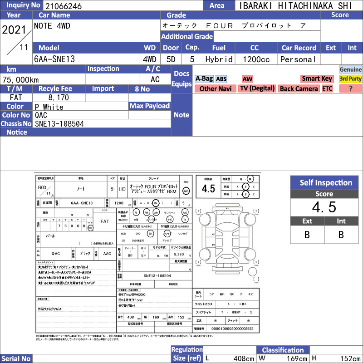Click the TV (Degital) equipment badge
The image size is (363, 363).
point(257,88)
